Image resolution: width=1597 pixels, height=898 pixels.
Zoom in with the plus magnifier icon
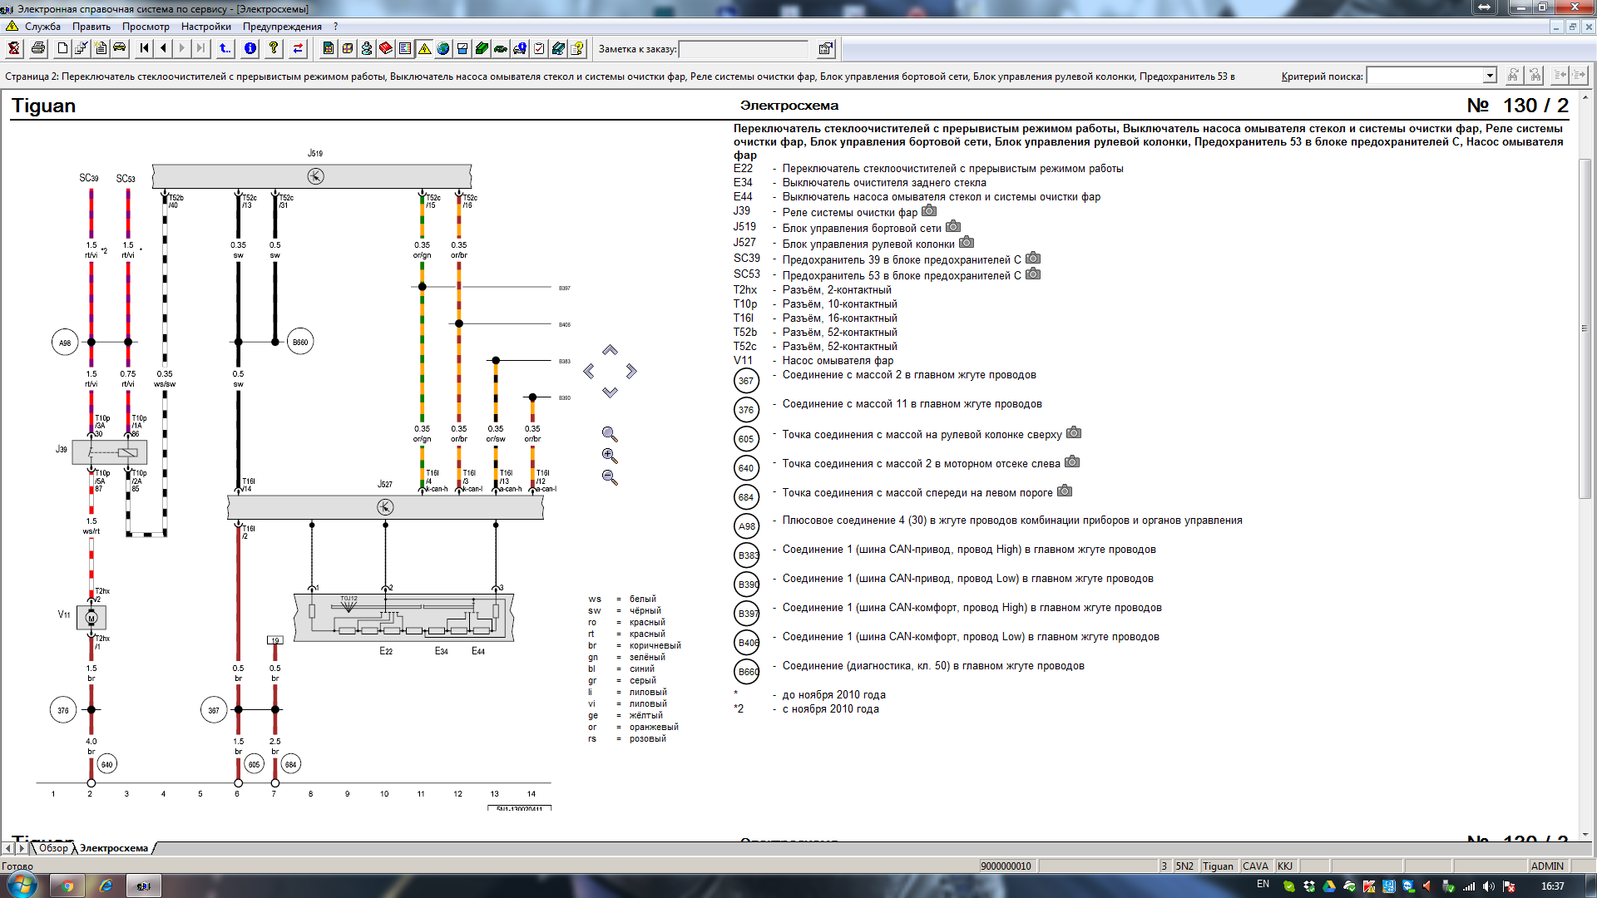[x=610, y=456]
